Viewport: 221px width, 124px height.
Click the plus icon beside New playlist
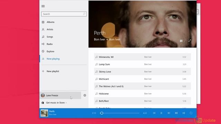click(x=43, y=71)
